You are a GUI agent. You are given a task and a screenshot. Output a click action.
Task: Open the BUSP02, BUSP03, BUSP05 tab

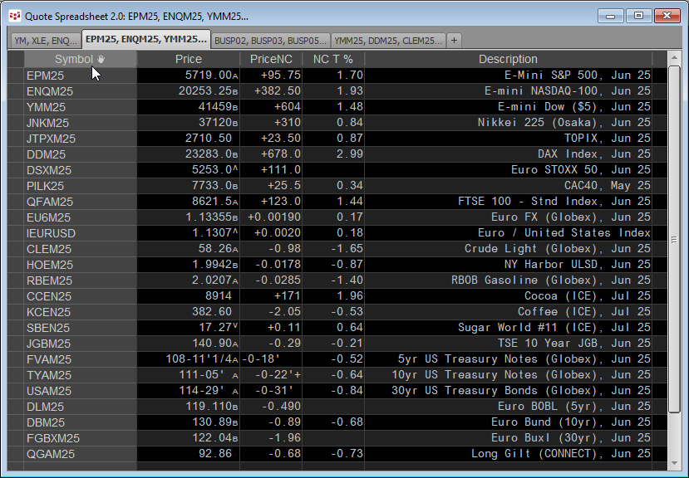pos(271,41)
